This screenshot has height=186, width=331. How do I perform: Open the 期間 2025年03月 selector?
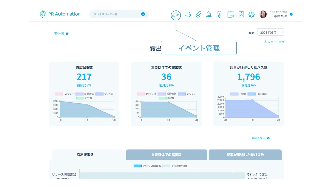click(x=270, y=32)
